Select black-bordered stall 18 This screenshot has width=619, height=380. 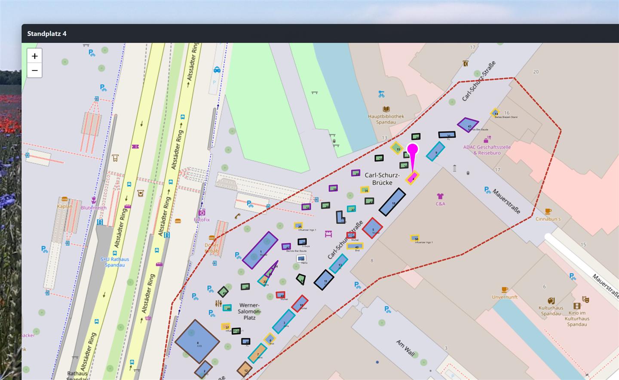(392, 202)
